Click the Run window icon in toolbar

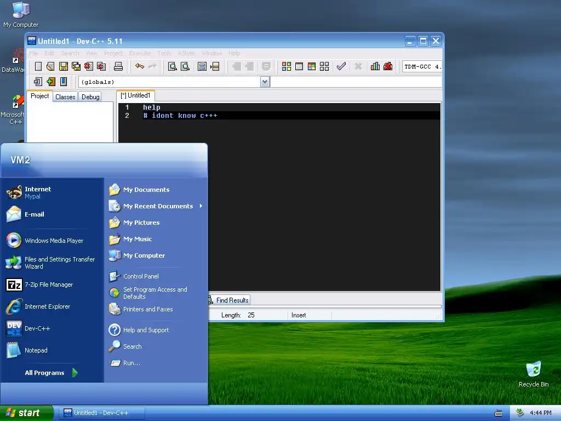click(299, 66)
